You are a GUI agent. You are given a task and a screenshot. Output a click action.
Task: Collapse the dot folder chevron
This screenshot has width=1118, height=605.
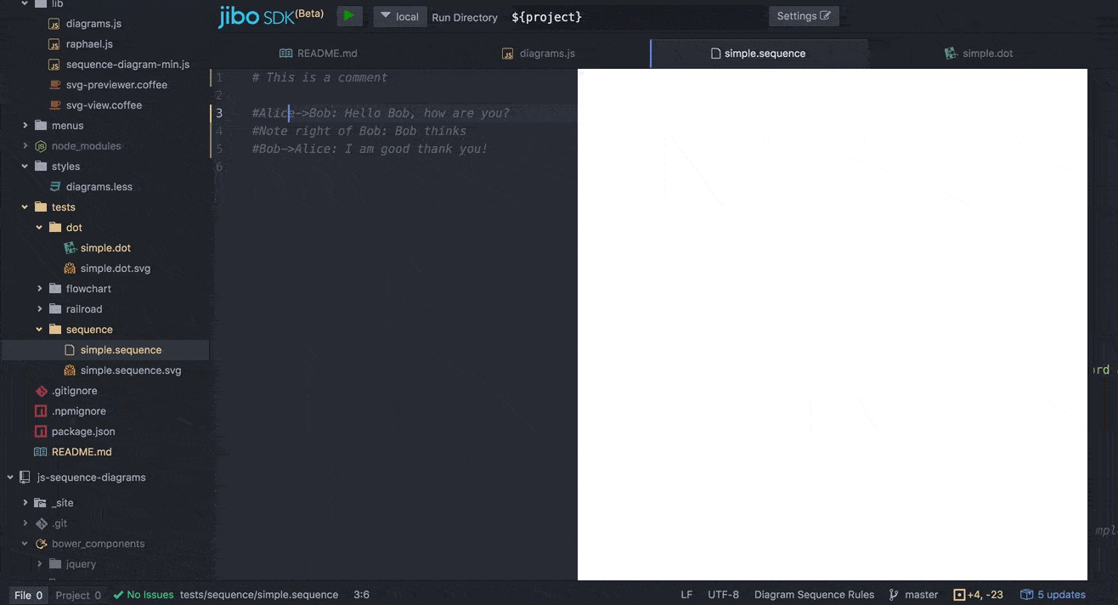[40, 228]
